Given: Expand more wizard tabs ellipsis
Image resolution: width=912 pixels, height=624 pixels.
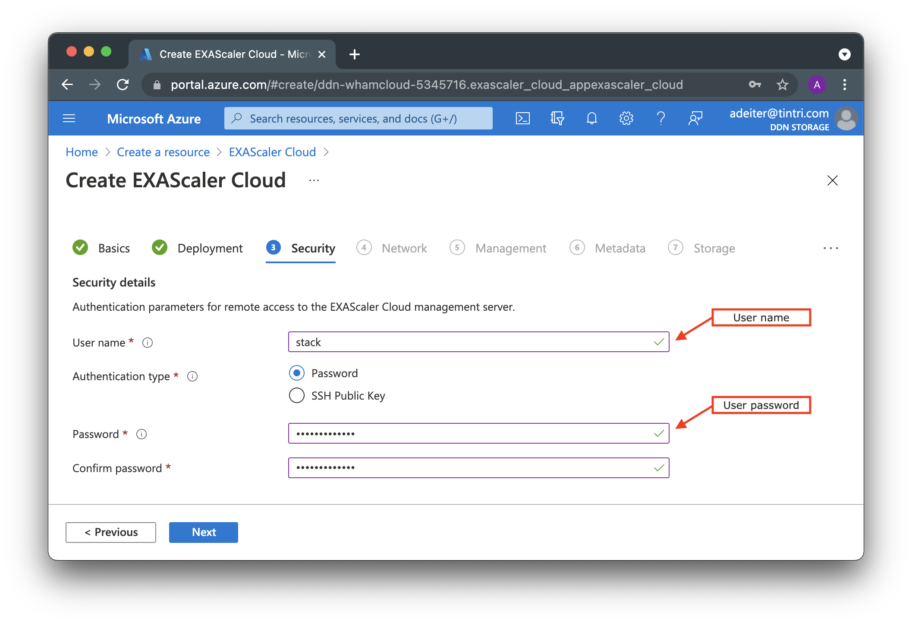Looking at the screenshot, I should coord(830,248).
